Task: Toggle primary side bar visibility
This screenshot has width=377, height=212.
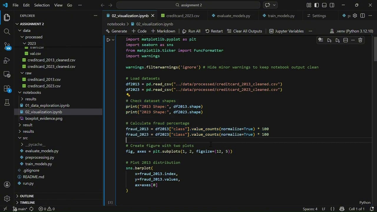Action: [317, 5]
